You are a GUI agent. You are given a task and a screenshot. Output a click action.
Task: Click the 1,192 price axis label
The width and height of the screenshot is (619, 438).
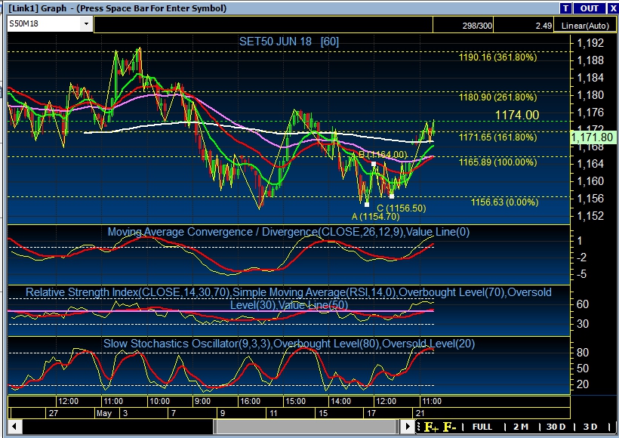(590, 42)
